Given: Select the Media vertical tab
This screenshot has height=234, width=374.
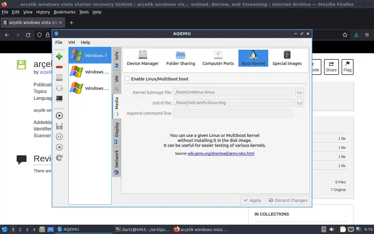Looking at the screenshot, I should [x=117, y=106].
